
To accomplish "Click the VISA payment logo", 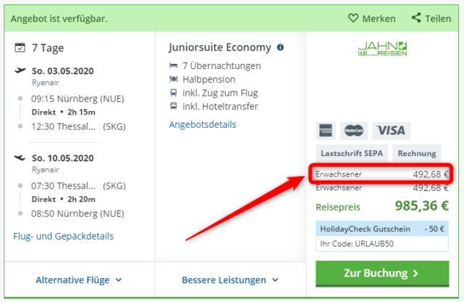I will (x=391, y=131).
